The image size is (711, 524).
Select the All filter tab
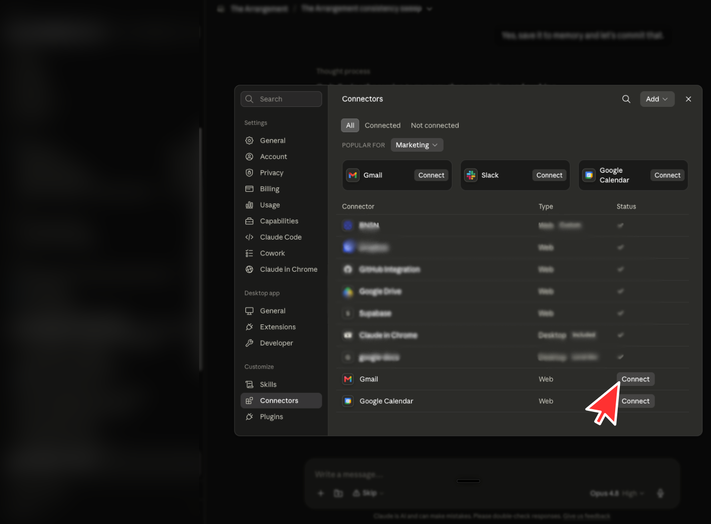pos(350,125)
